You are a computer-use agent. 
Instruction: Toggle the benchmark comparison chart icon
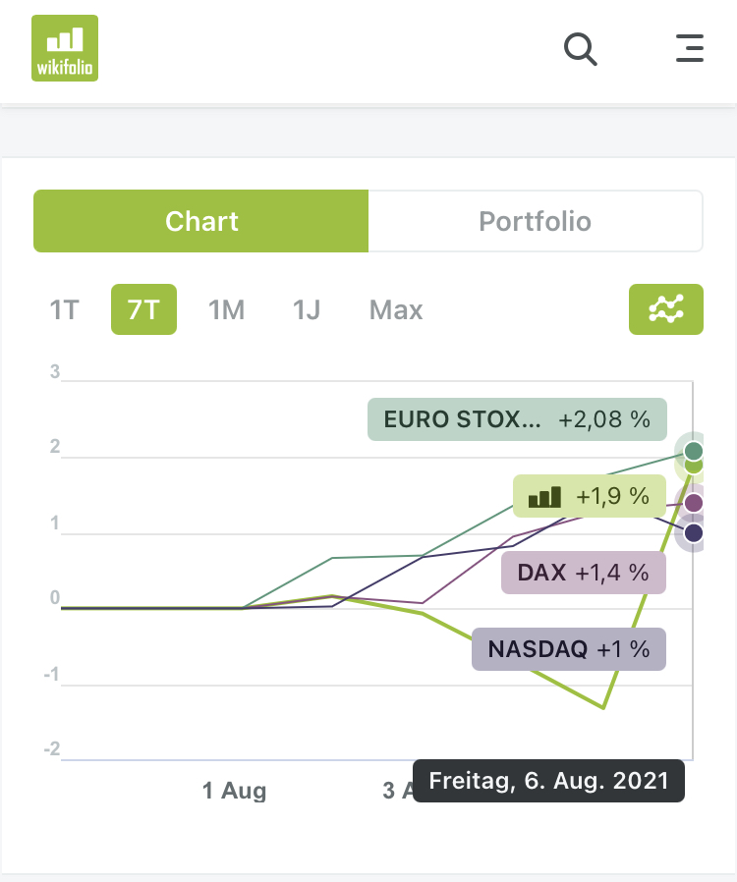[x=665, y=309]
